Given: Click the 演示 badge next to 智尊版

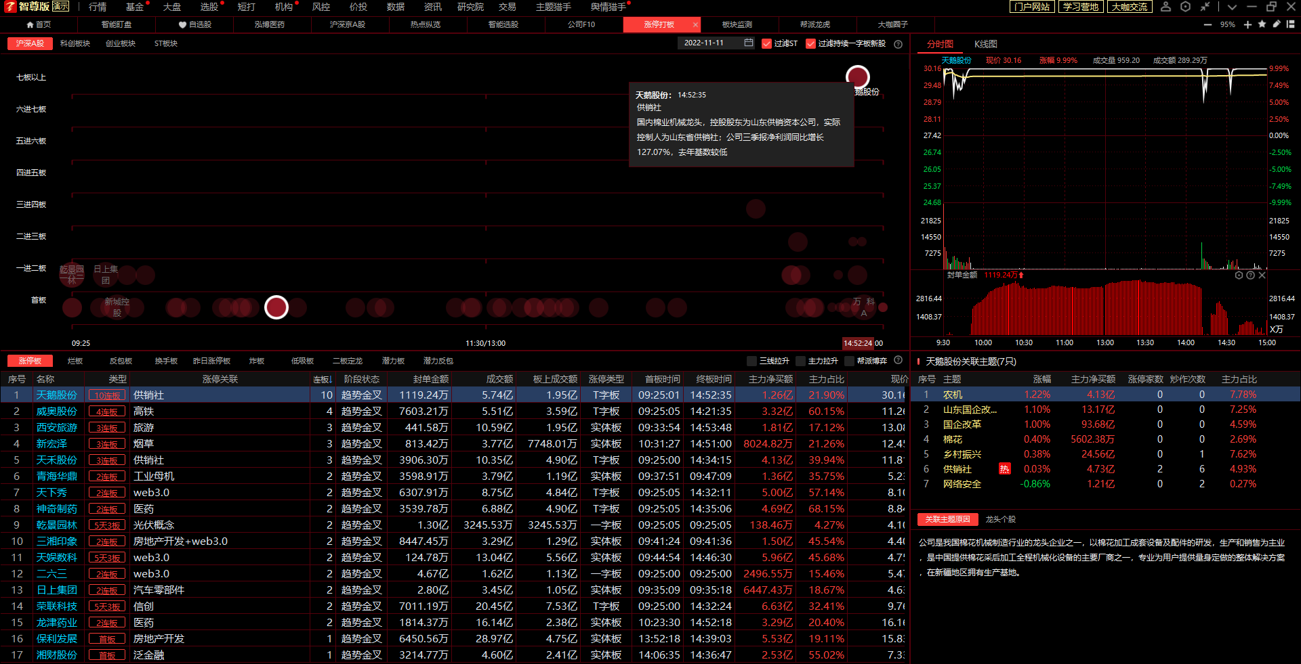Looking at the screenshot, I should (x=60, y=6).
